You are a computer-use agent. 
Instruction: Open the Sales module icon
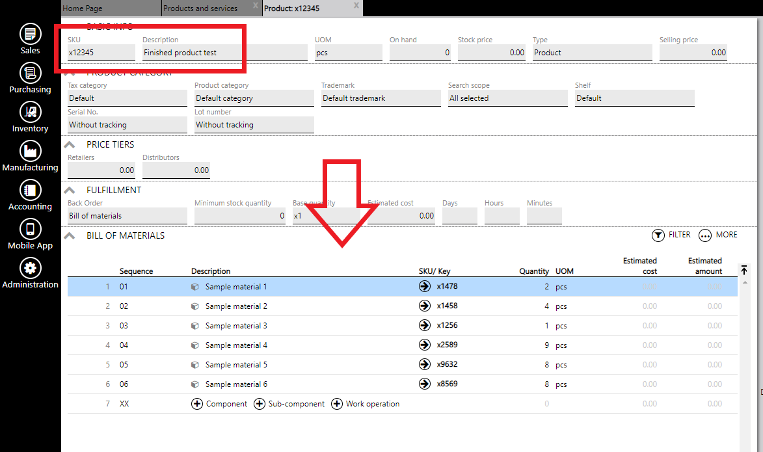click(31, 34)
